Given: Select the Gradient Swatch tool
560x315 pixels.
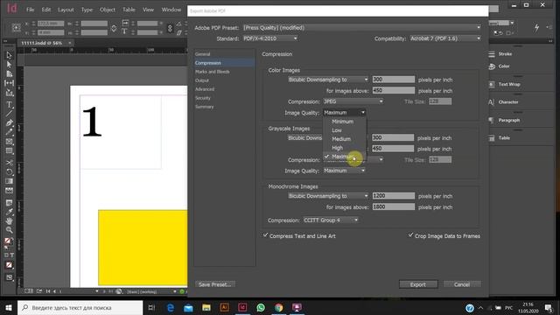Looking at the screenshot, I should point(9,181).
